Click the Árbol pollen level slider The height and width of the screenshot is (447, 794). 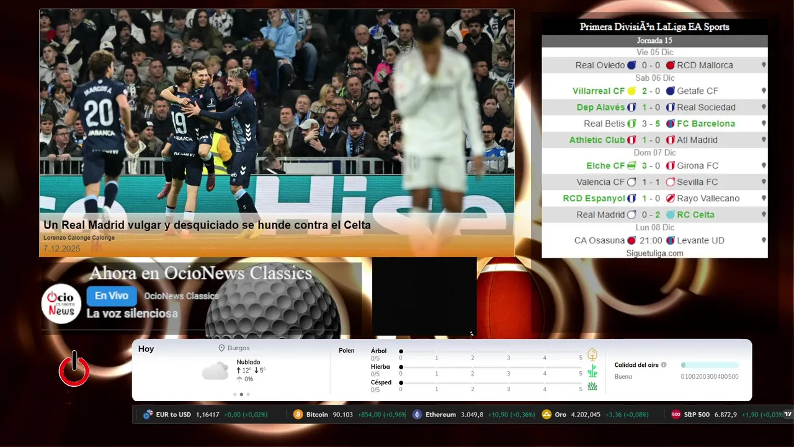click(491, 351)
